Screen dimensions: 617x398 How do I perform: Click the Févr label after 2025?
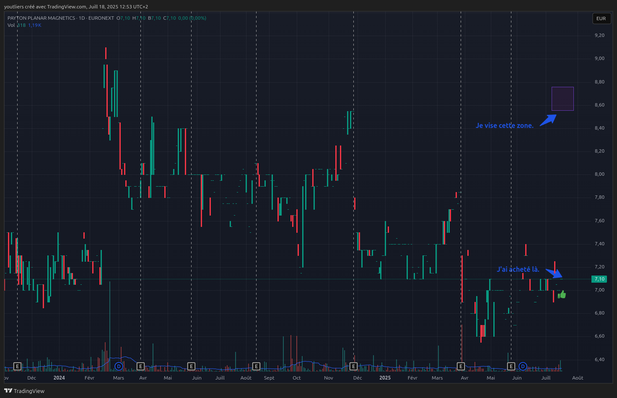[412, 378]
